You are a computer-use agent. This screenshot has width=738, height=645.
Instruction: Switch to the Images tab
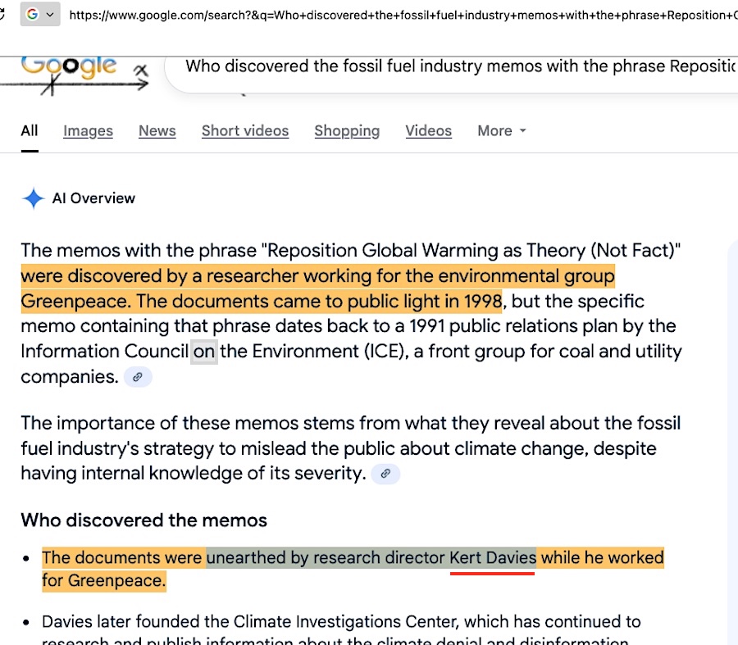tap(88, 131)
